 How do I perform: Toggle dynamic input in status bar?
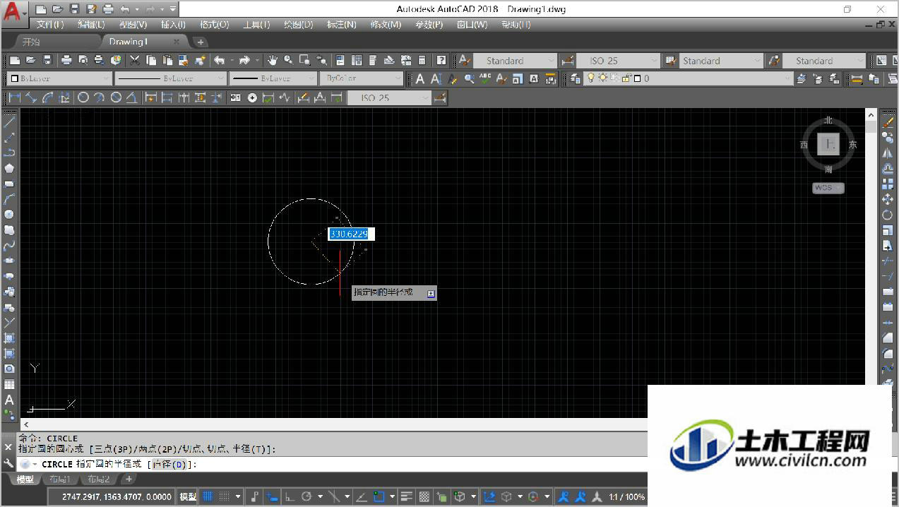point(271,496)
